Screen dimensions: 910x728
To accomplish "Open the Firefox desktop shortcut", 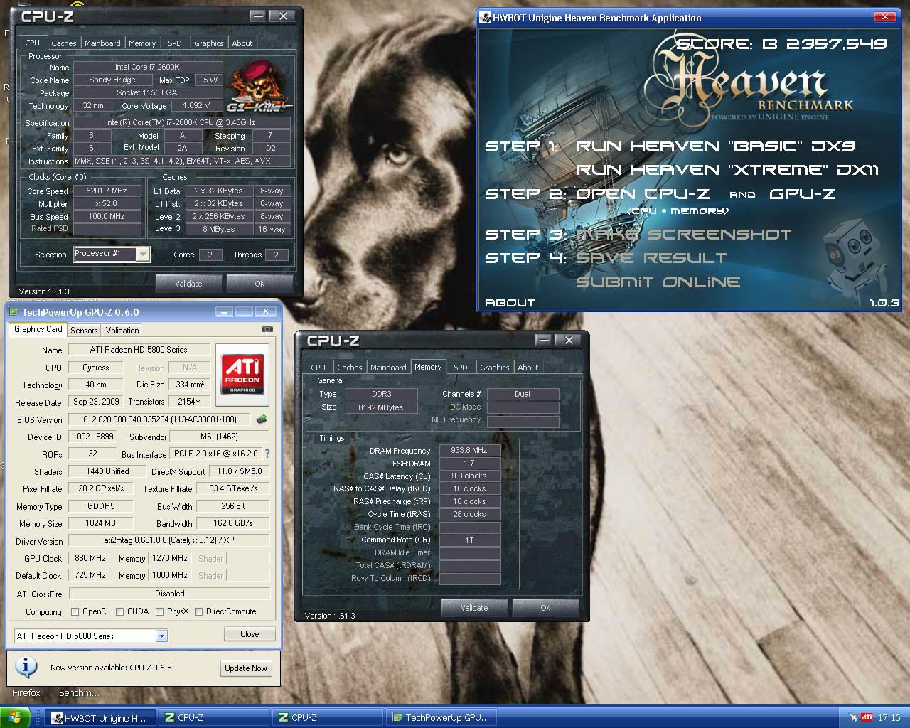I will tap(26, 692).
